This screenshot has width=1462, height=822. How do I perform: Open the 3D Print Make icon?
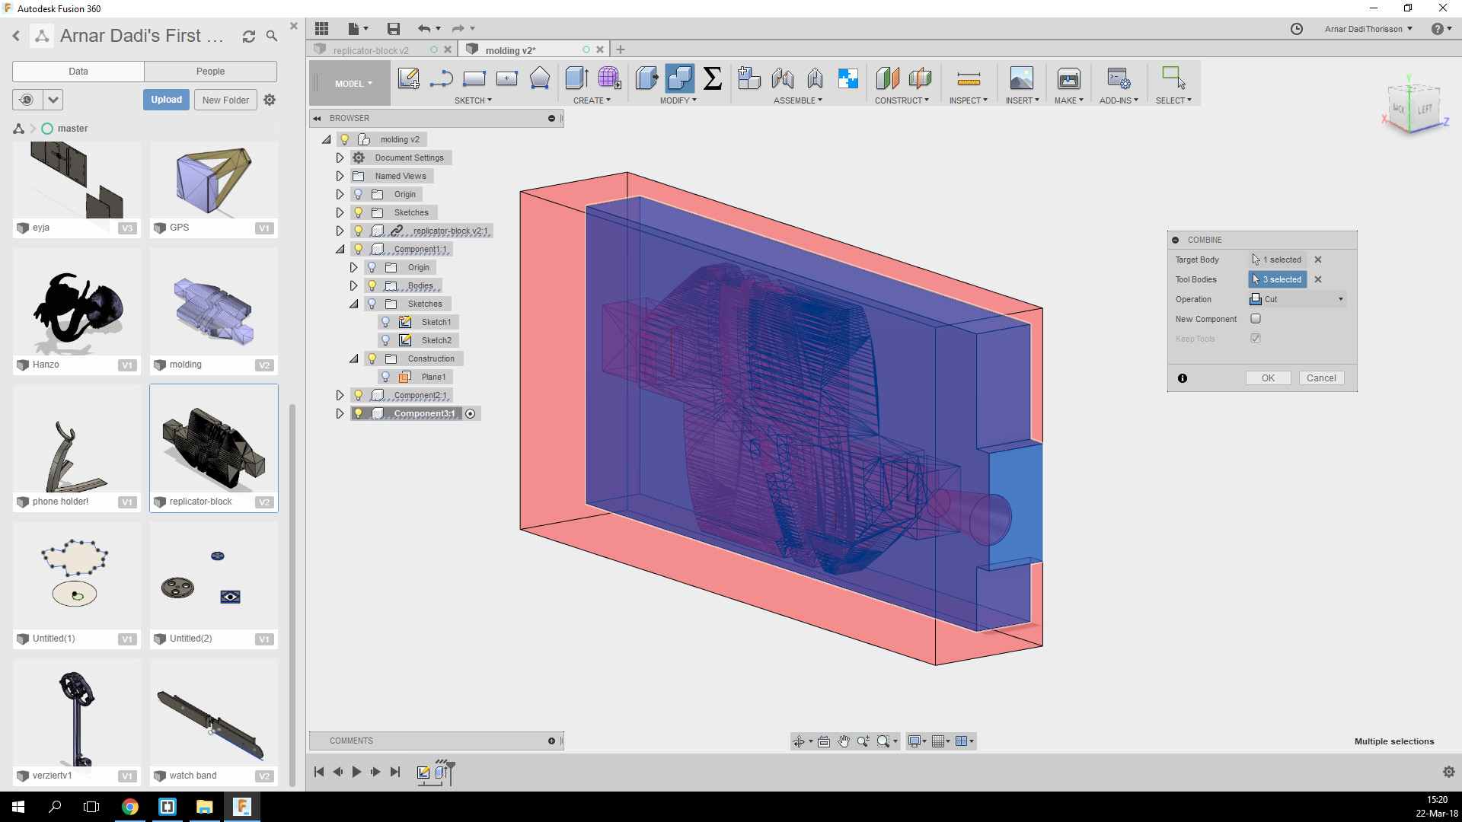pyautogui.click(x=1068, y=78)
